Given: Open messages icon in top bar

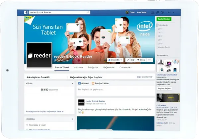Looking at the screenshot, I should (157, 12).
